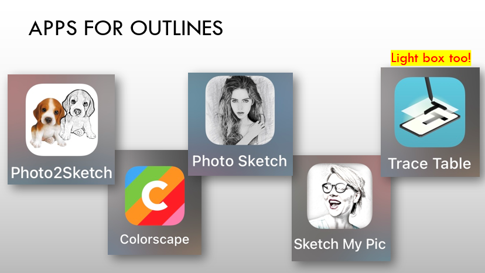
Task: Click the letter T on the tracing tablet
Action: pyautogui.click(x=432, y=118)
